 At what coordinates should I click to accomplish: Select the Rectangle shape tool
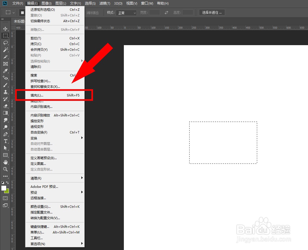tap(5, 155)
